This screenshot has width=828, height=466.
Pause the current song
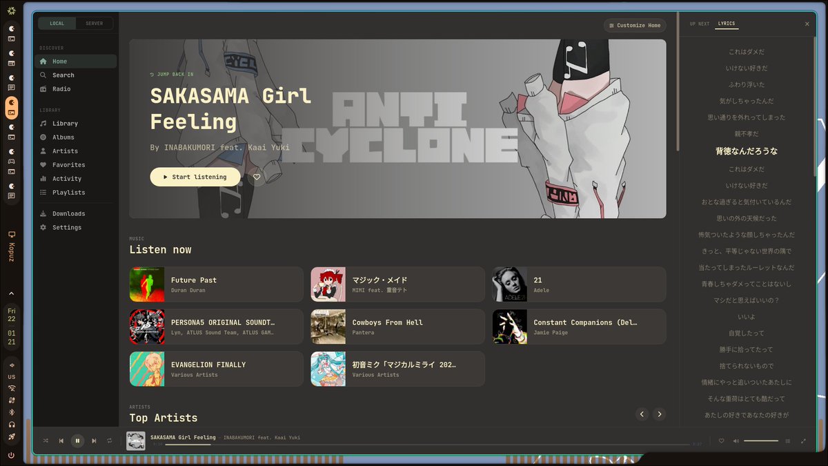77,440
